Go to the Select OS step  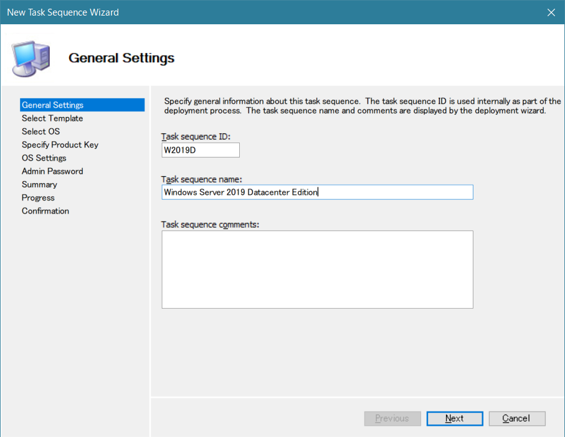[40, 131]
